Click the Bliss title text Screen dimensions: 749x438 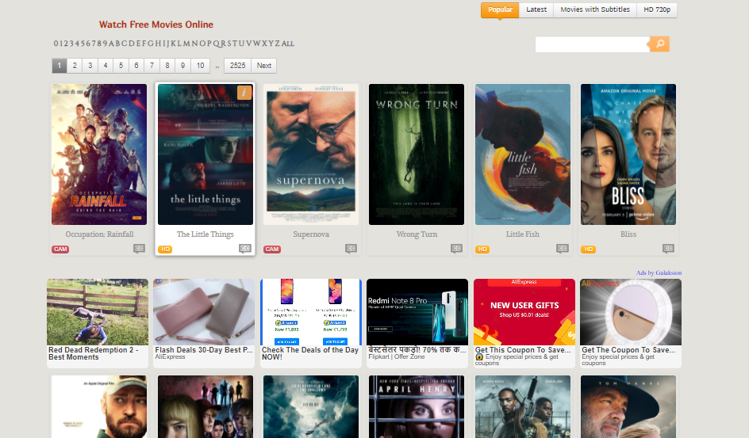point(628,234)
